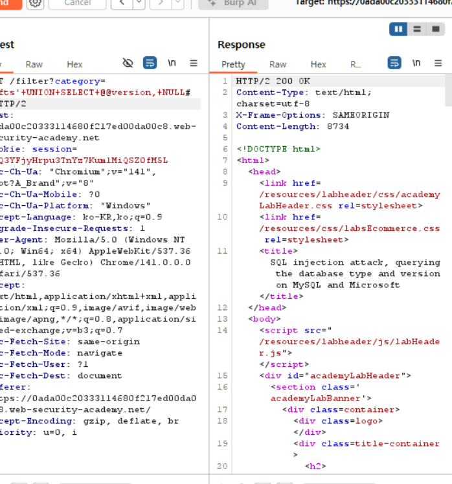Image resolution: width=452 pixels, height=484 pixels.
Task: Open the back history dropdown arrow
Action: tap(139, 3)
